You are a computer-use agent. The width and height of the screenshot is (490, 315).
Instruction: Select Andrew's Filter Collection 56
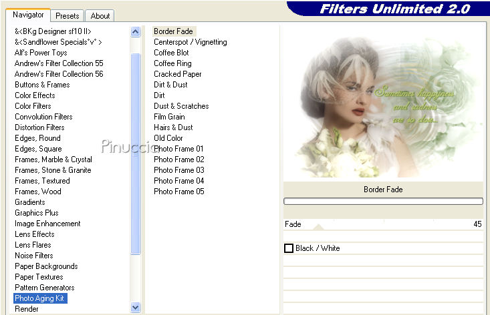pos(59,74)
